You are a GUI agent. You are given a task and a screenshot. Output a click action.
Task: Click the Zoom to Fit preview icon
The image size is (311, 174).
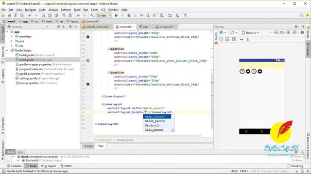pos(295,32)
